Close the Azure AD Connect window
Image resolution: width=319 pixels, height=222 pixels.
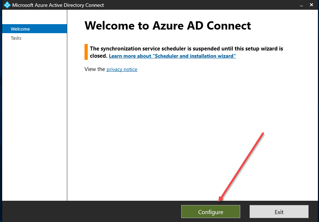pos(311,5)
